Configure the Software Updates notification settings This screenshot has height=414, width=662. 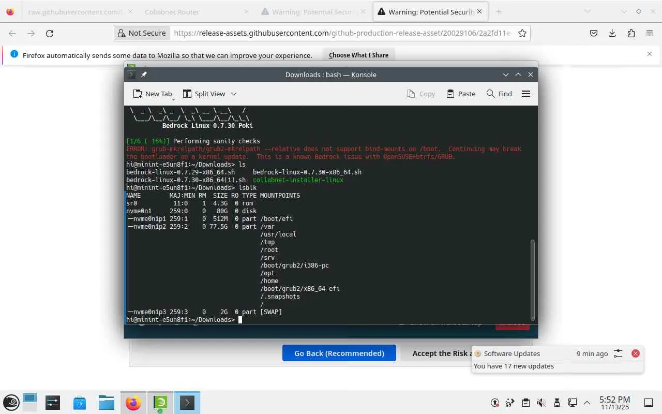618,353
